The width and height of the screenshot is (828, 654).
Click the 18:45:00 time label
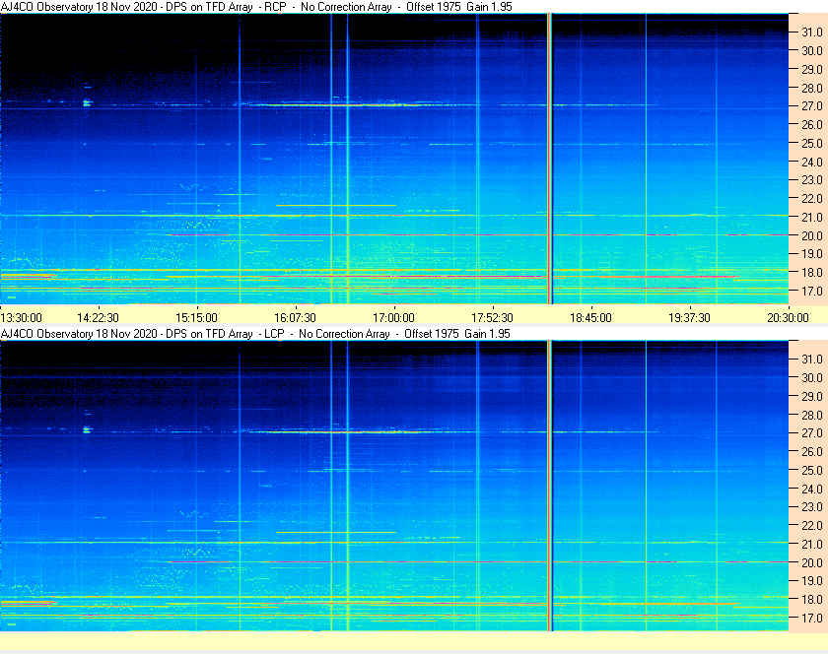[x=590, y=317]
